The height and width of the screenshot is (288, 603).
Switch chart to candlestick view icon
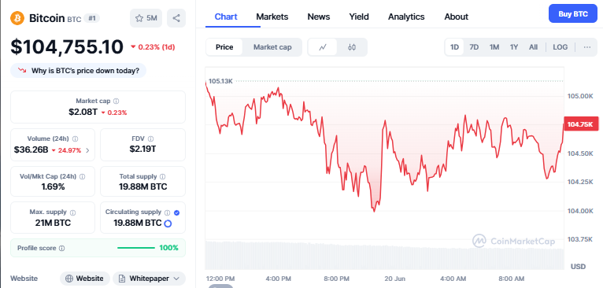point(352,47)
